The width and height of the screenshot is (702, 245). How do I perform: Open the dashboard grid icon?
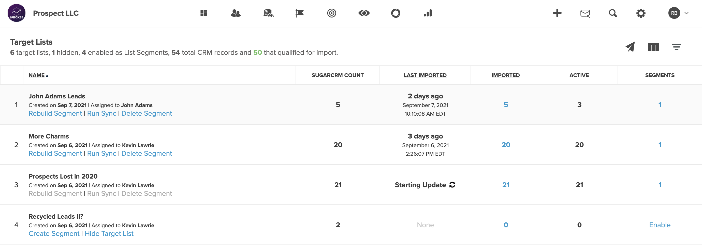tap(203, 13)
